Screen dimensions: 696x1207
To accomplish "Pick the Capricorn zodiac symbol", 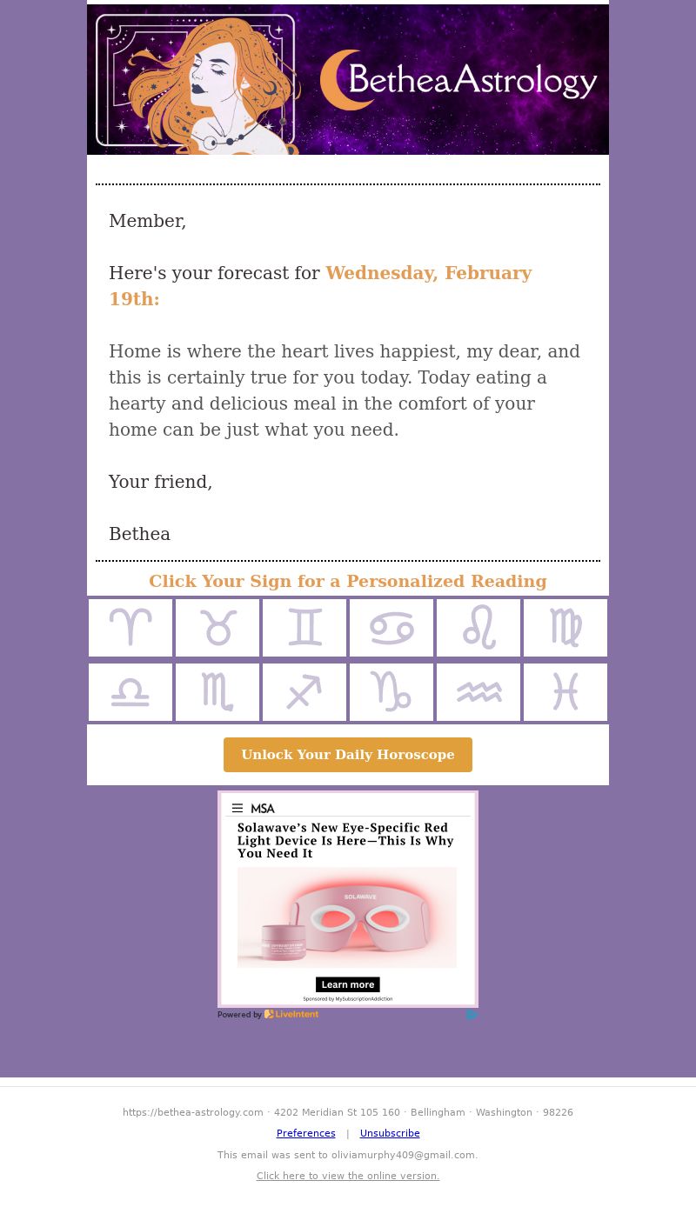I will 391,692.
